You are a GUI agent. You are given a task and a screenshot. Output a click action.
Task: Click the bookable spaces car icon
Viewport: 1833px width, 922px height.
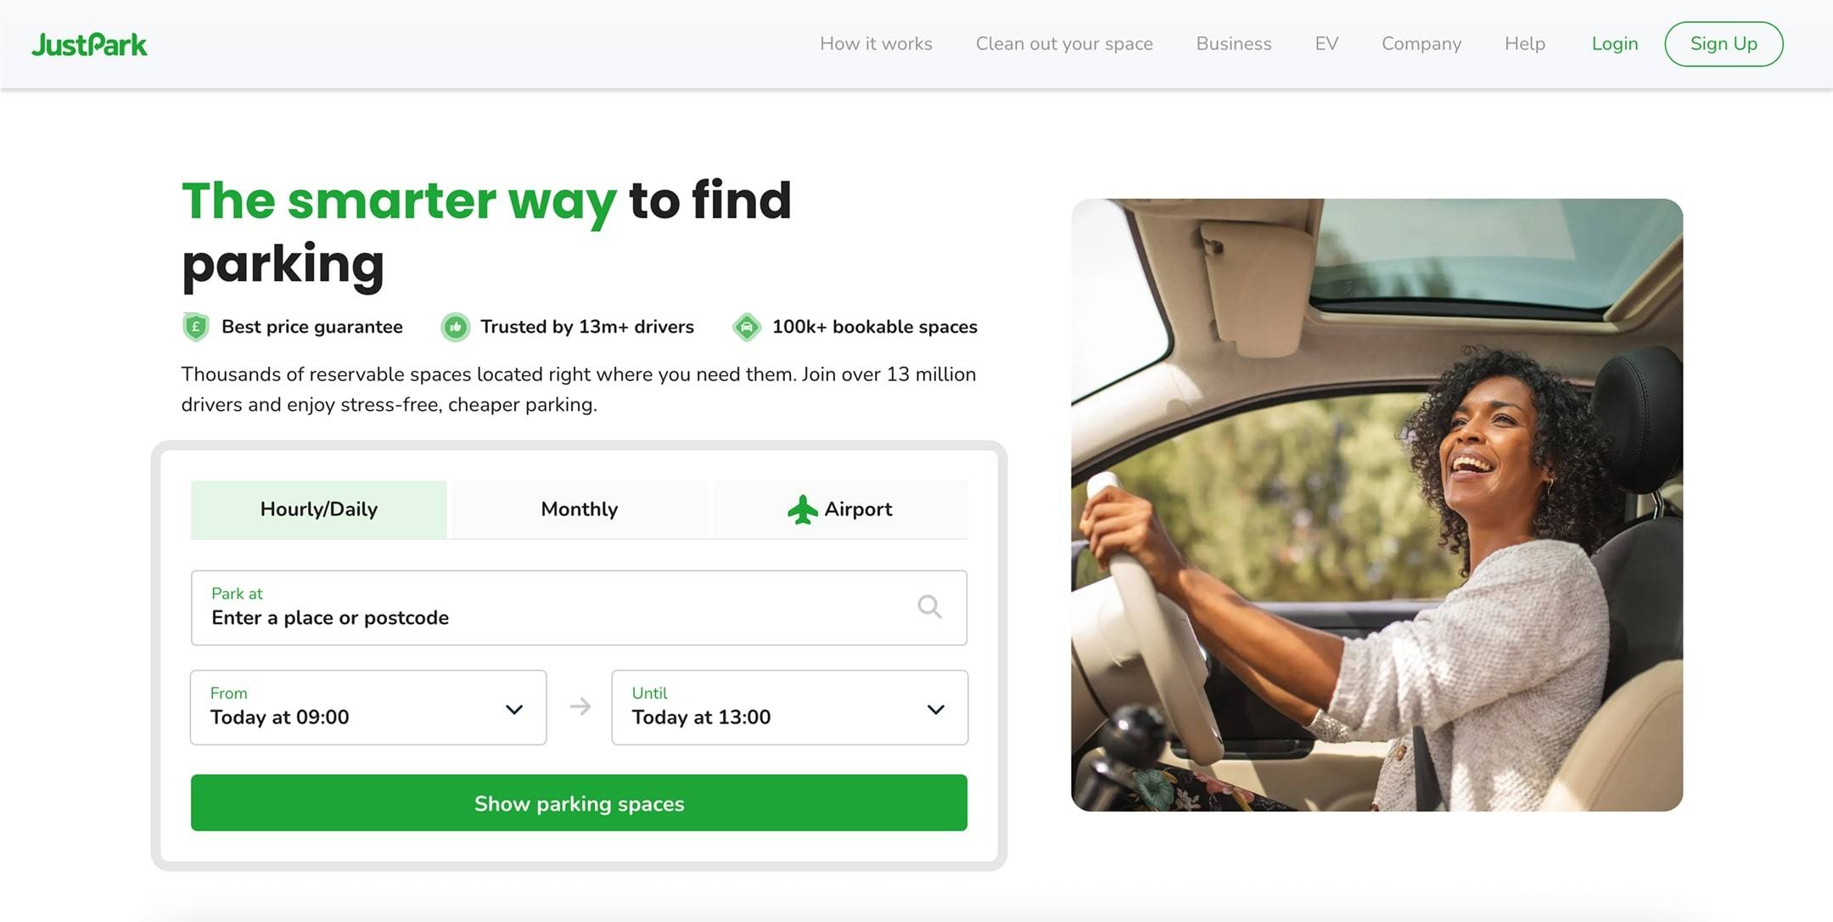click(747, 327)
